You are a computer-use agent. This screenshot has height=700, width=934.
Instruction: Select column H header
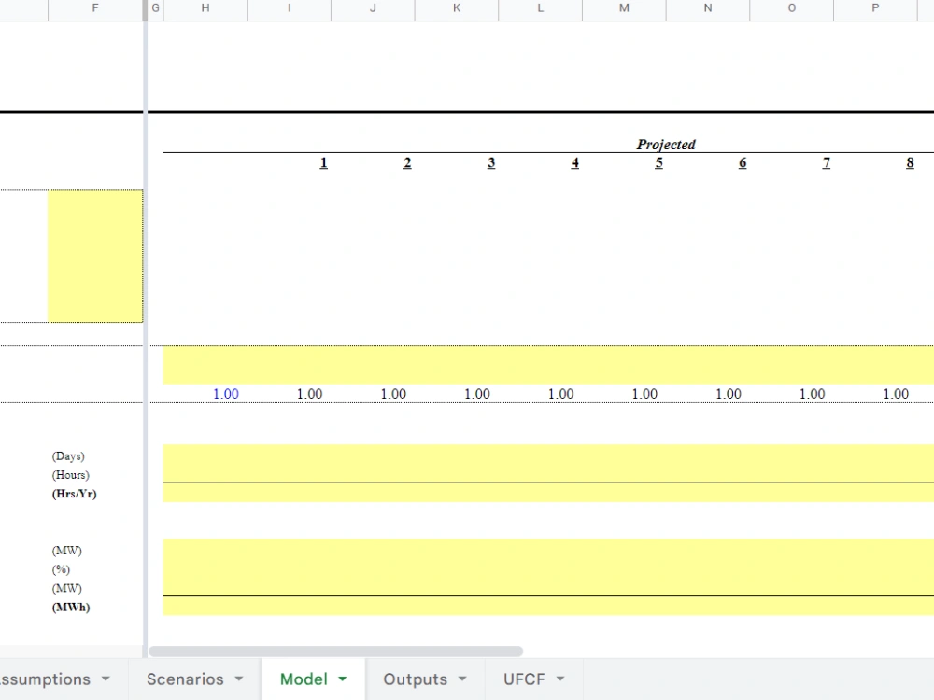pyautogui.click(x=204, y=9)
